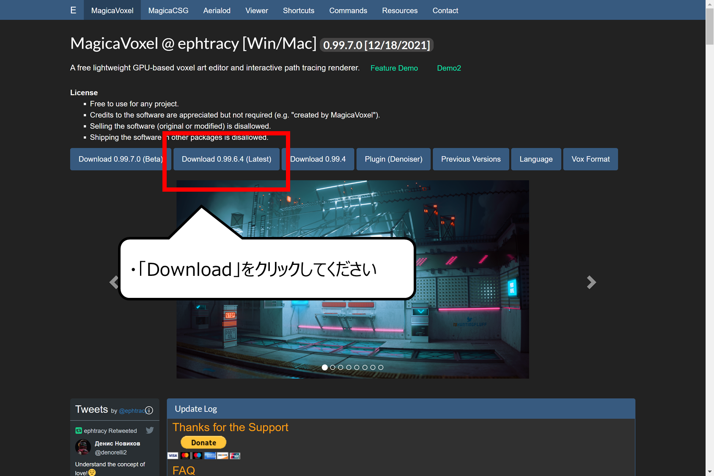The width and height of the screenshot is (714, 476).
Task: Open @ephtracy Twitter profile link
Action: click(x=132, y=411)
